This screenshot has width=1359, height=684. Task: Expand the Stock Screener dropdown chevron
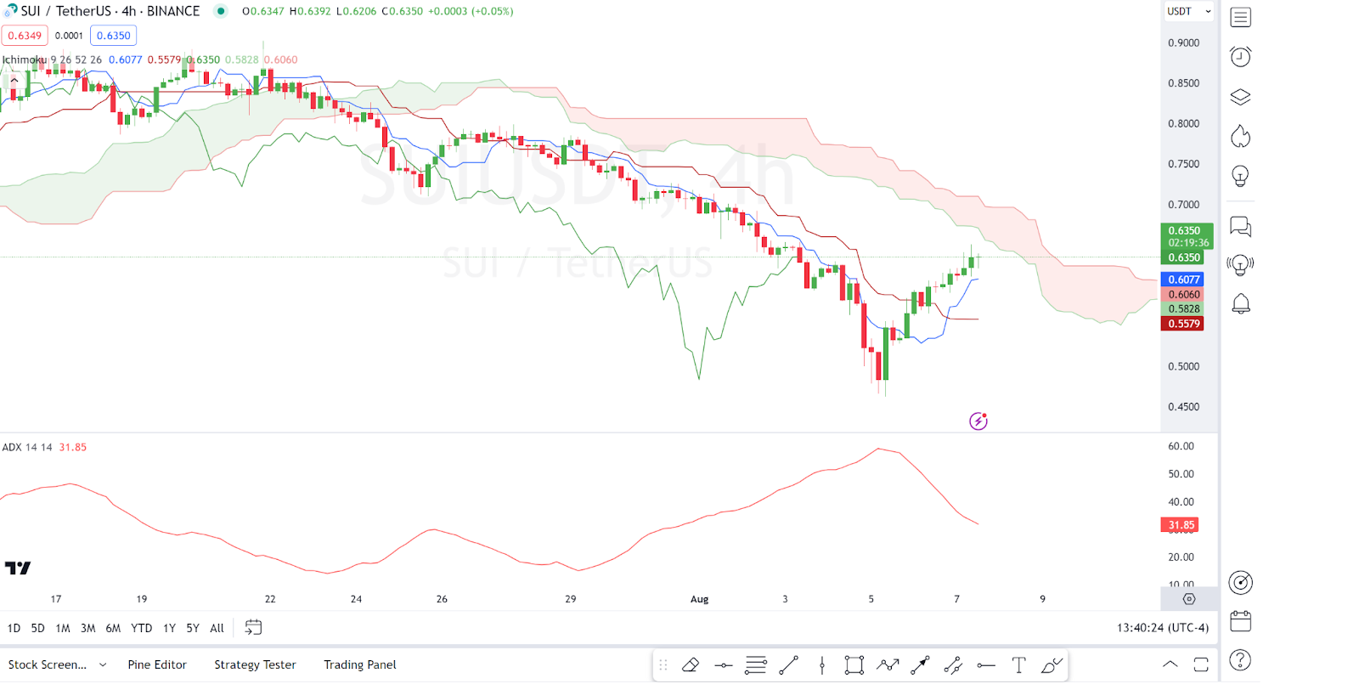pyautogui.click(x=103, y=664)
